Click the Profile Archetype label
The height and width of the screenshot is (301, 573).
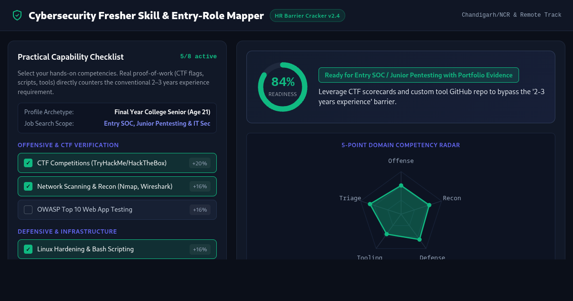(x=49, y=112)
